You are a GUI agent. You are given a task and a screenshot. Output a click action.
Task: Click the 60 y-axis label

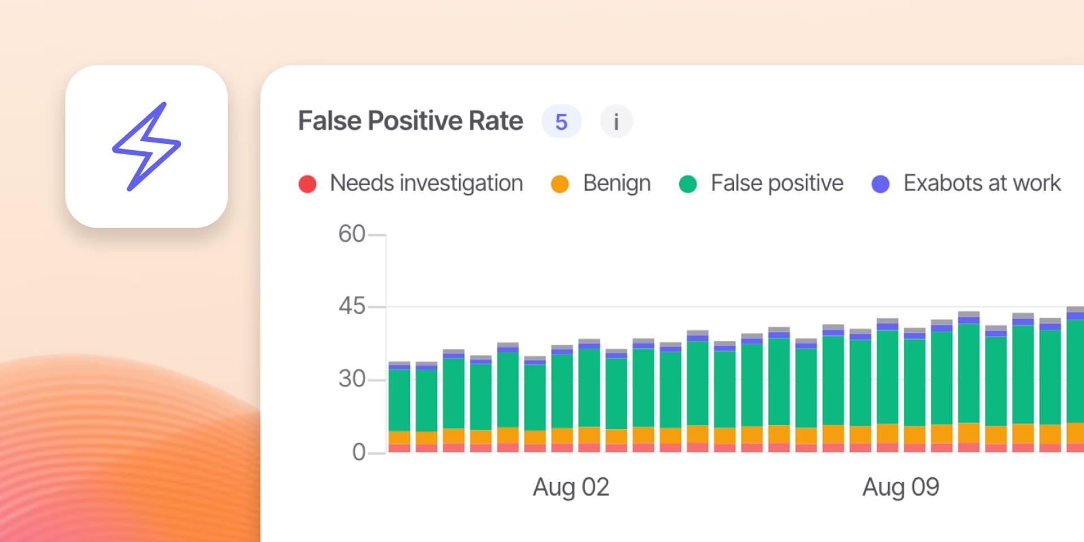click(352, 234)
